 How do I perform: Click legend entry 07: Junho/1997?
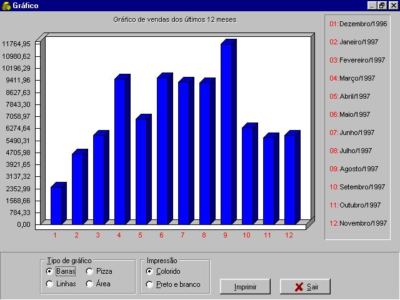(352, 132)
